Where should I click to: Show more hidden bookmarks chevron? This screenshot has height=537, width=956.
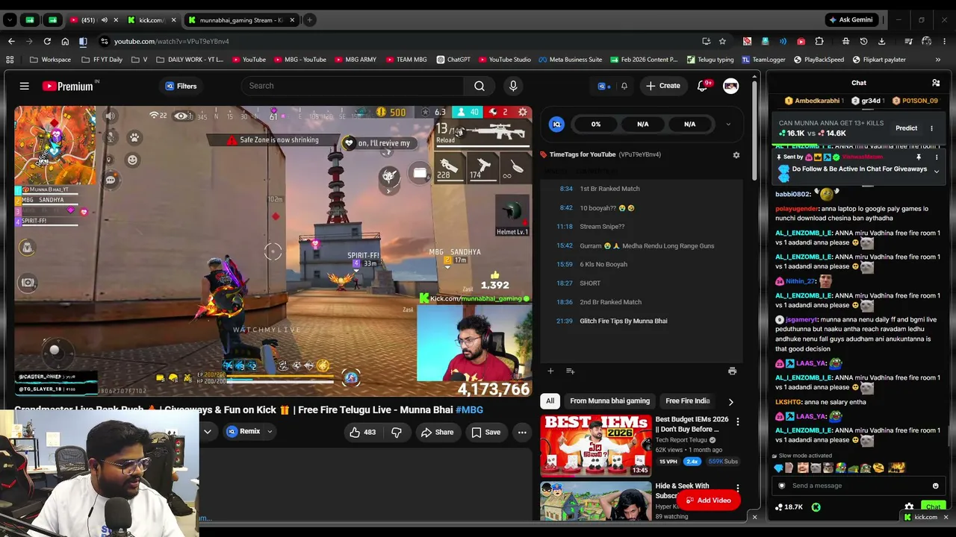coord(938,60)
